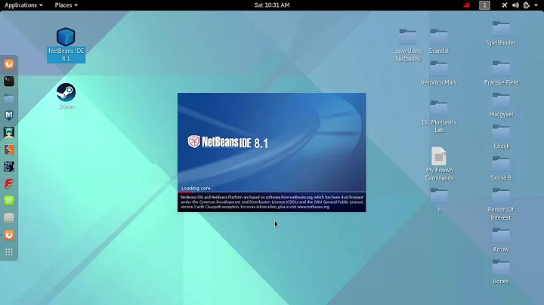
Task: Show all applications via the dock grid icon
Action: 9,252
